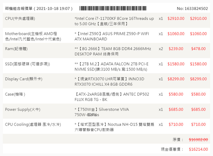Open the ADATA FALCON 2TB NVME SSD item
The image size is (213, 156).
coord(112,67)
